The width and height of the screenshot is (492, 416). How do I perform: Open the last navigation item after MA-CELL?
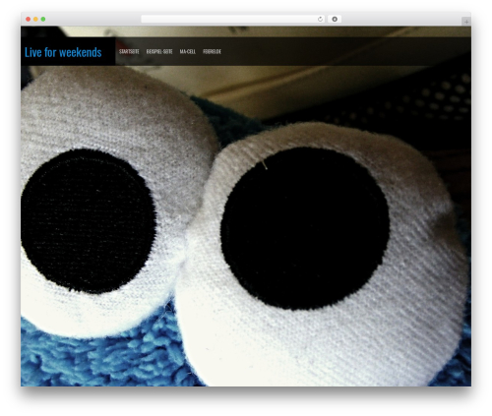(212, 52)
